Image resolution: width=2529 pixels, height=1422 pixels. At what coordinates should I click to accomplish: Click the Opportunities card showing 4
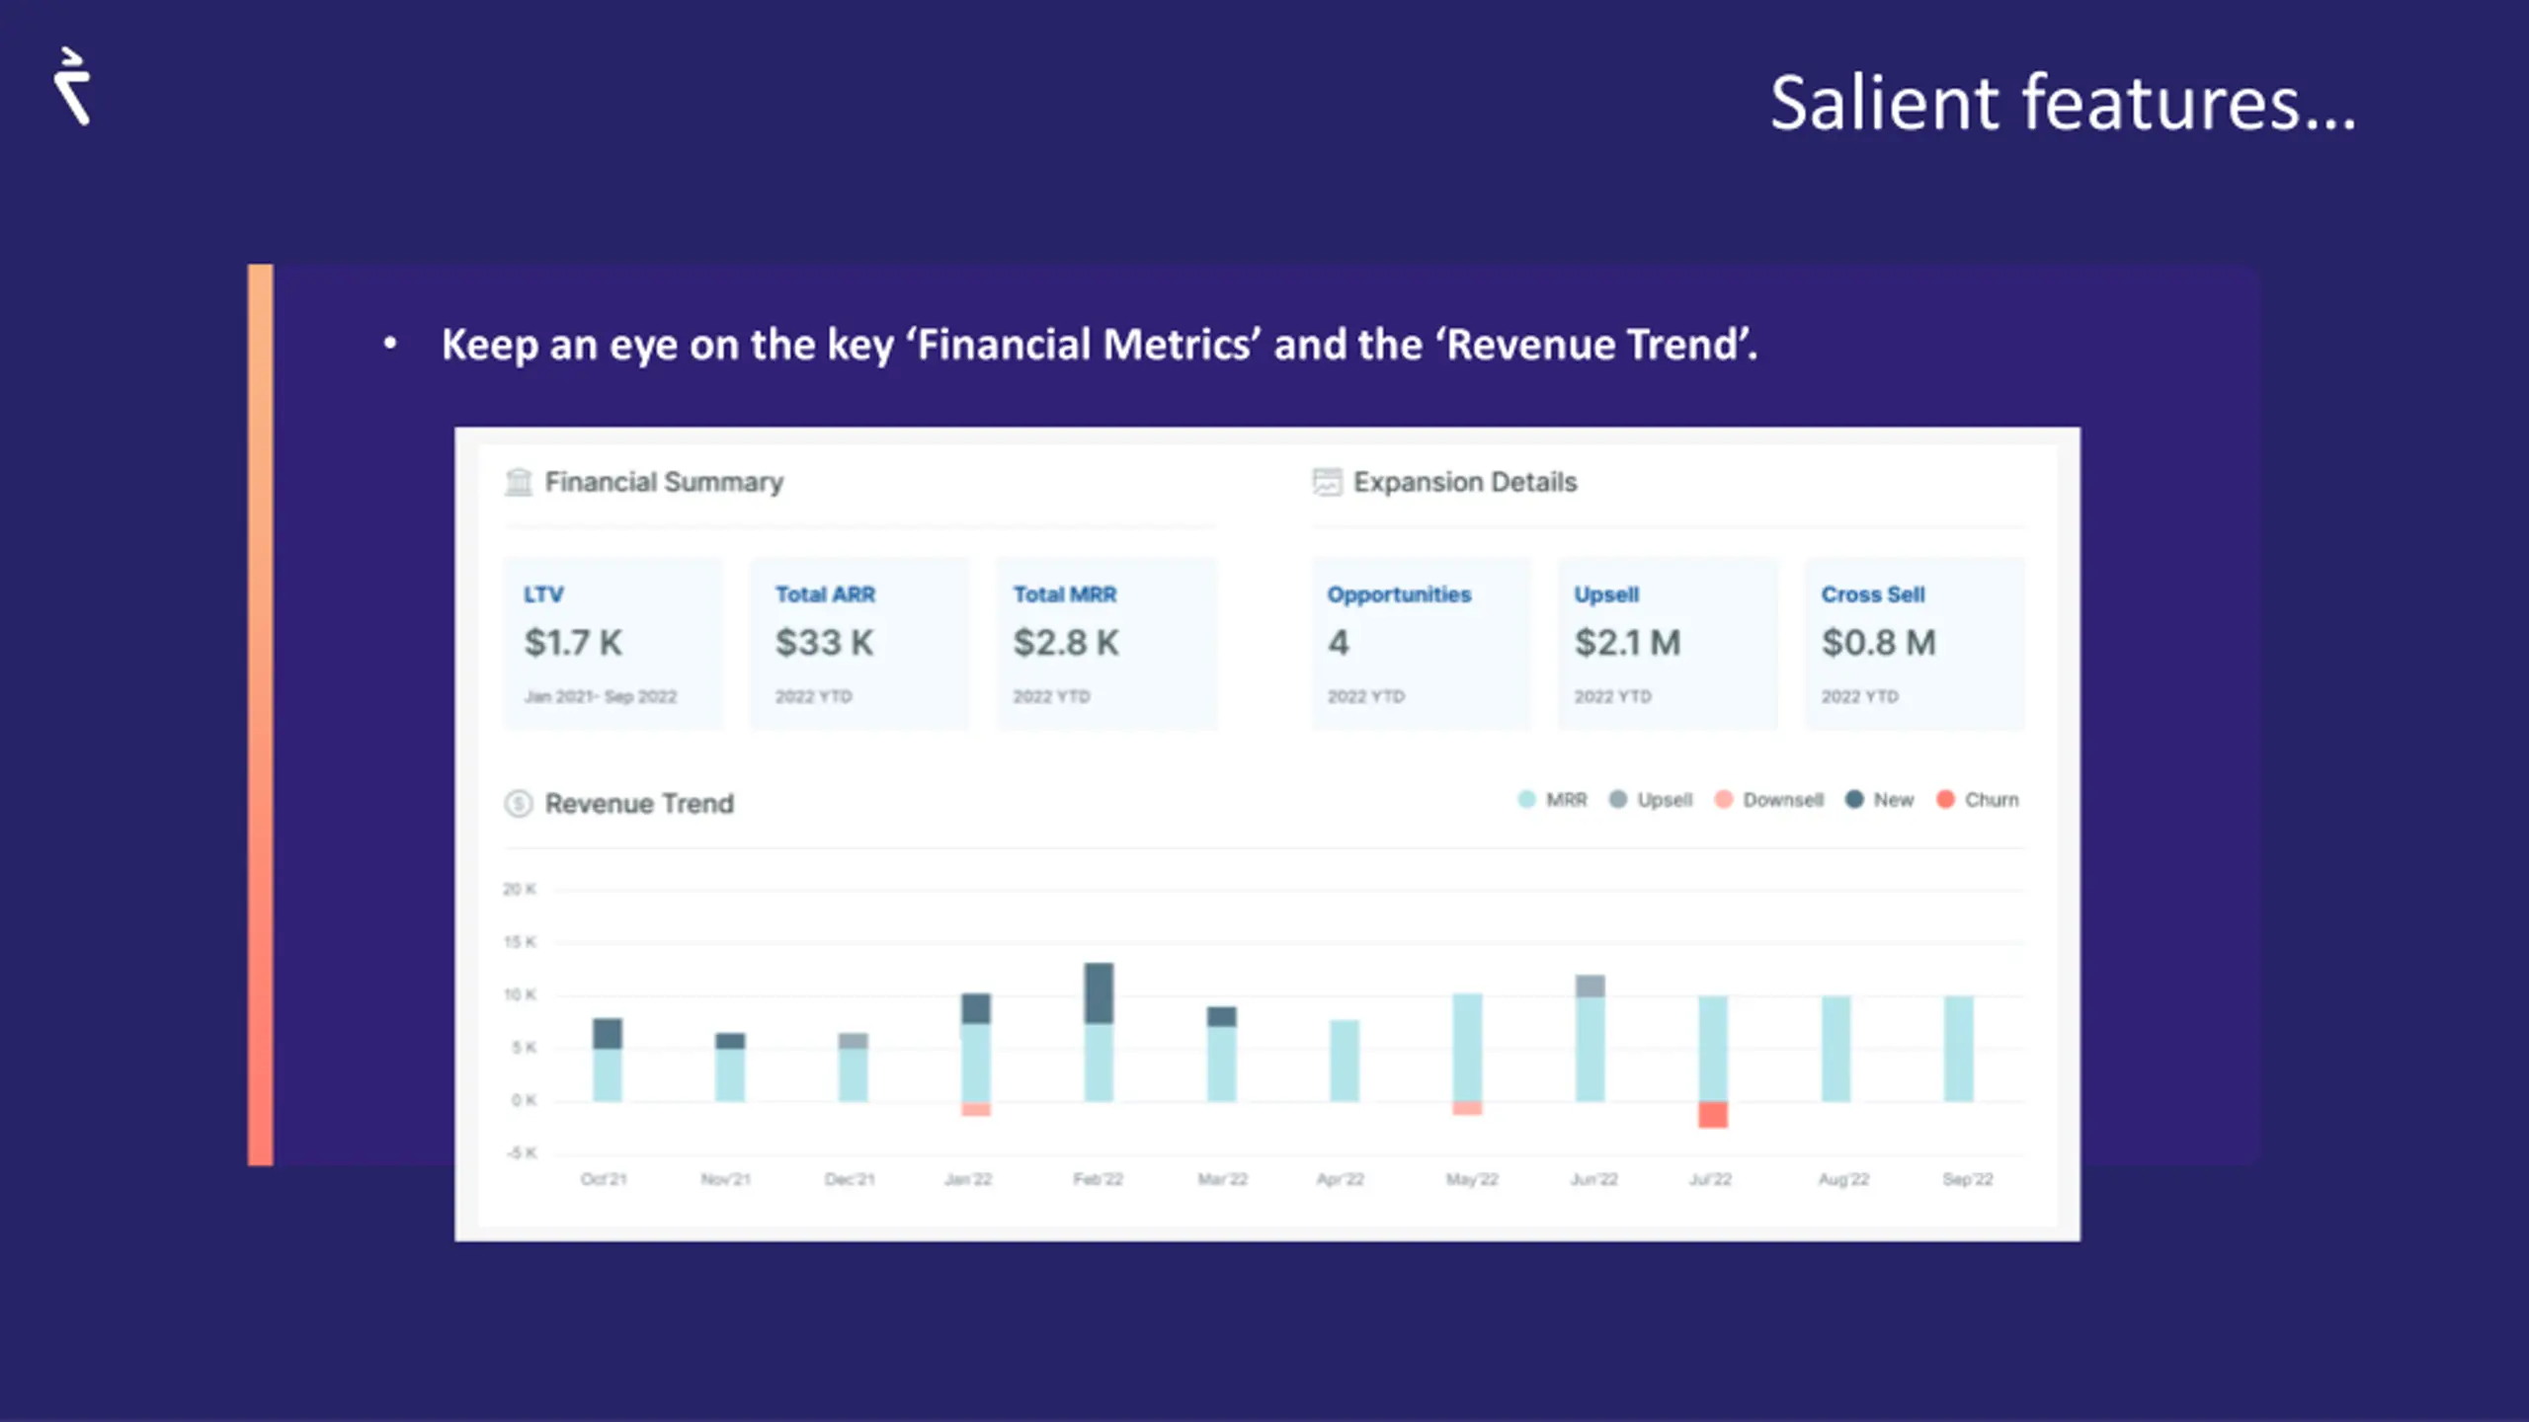point(1421,643)
